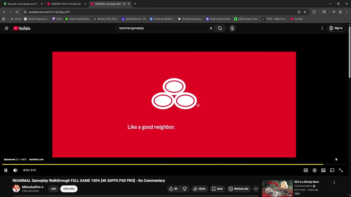This screenshot has width=351, height=197.
Task: Share the video
Action: point(199,189)
